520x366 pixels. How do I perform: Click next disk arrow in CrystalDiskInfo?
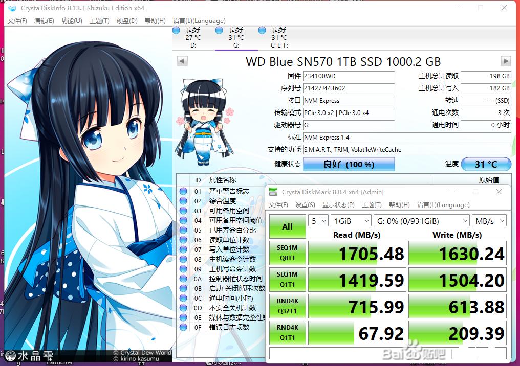505,61
